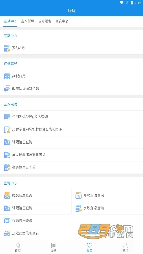Open 预约办税 appointment icon row
The width and height of the screenshot is (143, 254).
[71, 48]
